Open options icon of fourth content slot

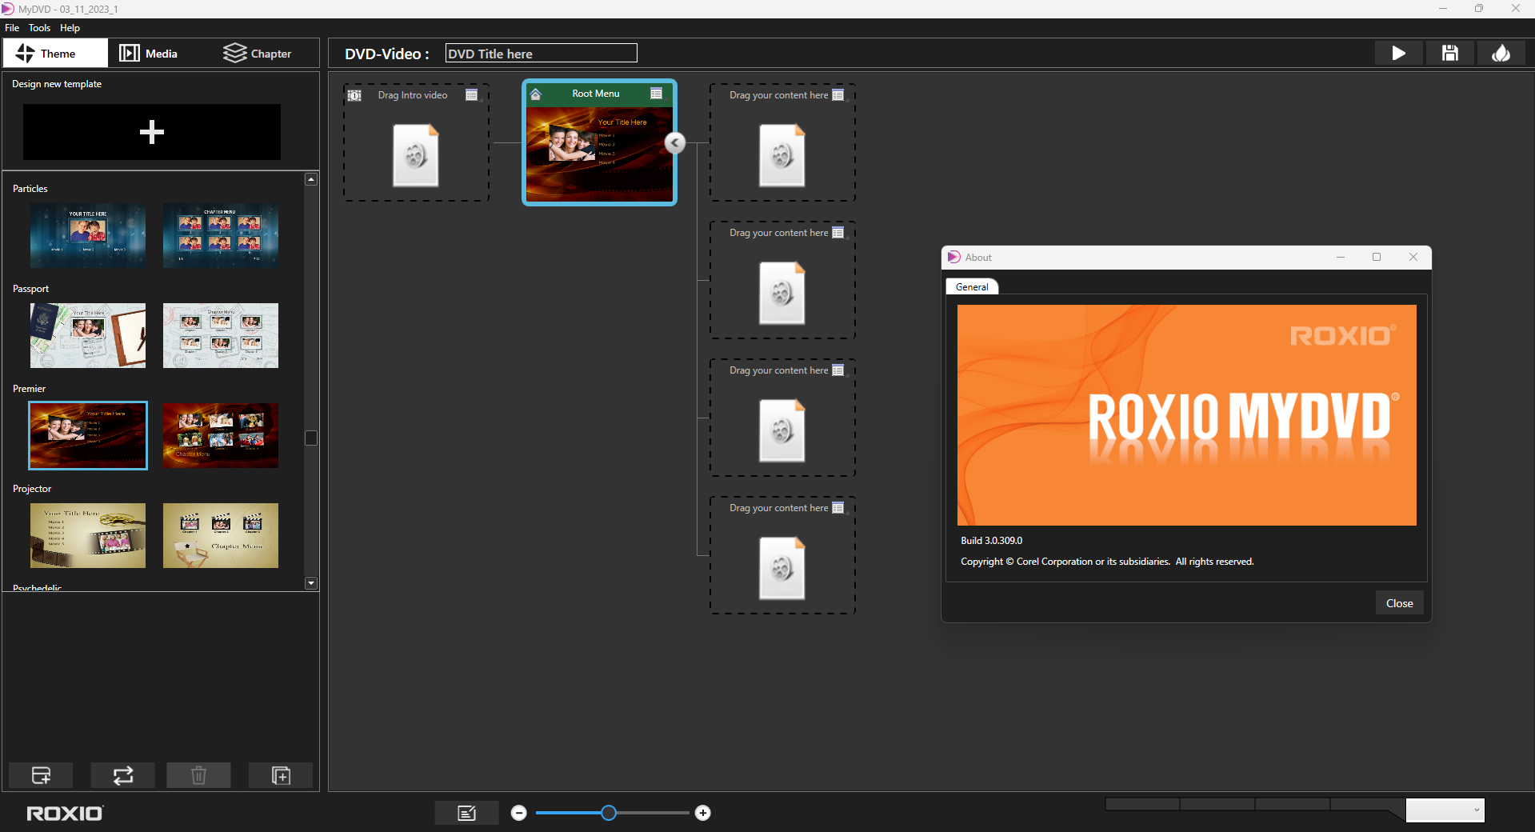(838, 508)
